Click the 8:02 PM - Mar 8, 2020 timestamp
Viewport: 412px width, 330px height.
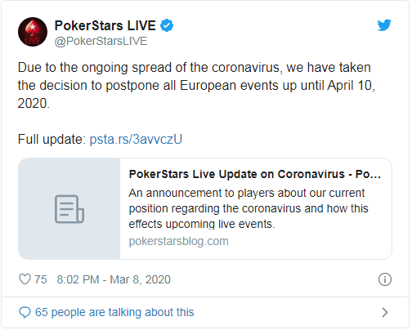click(114, 279)
